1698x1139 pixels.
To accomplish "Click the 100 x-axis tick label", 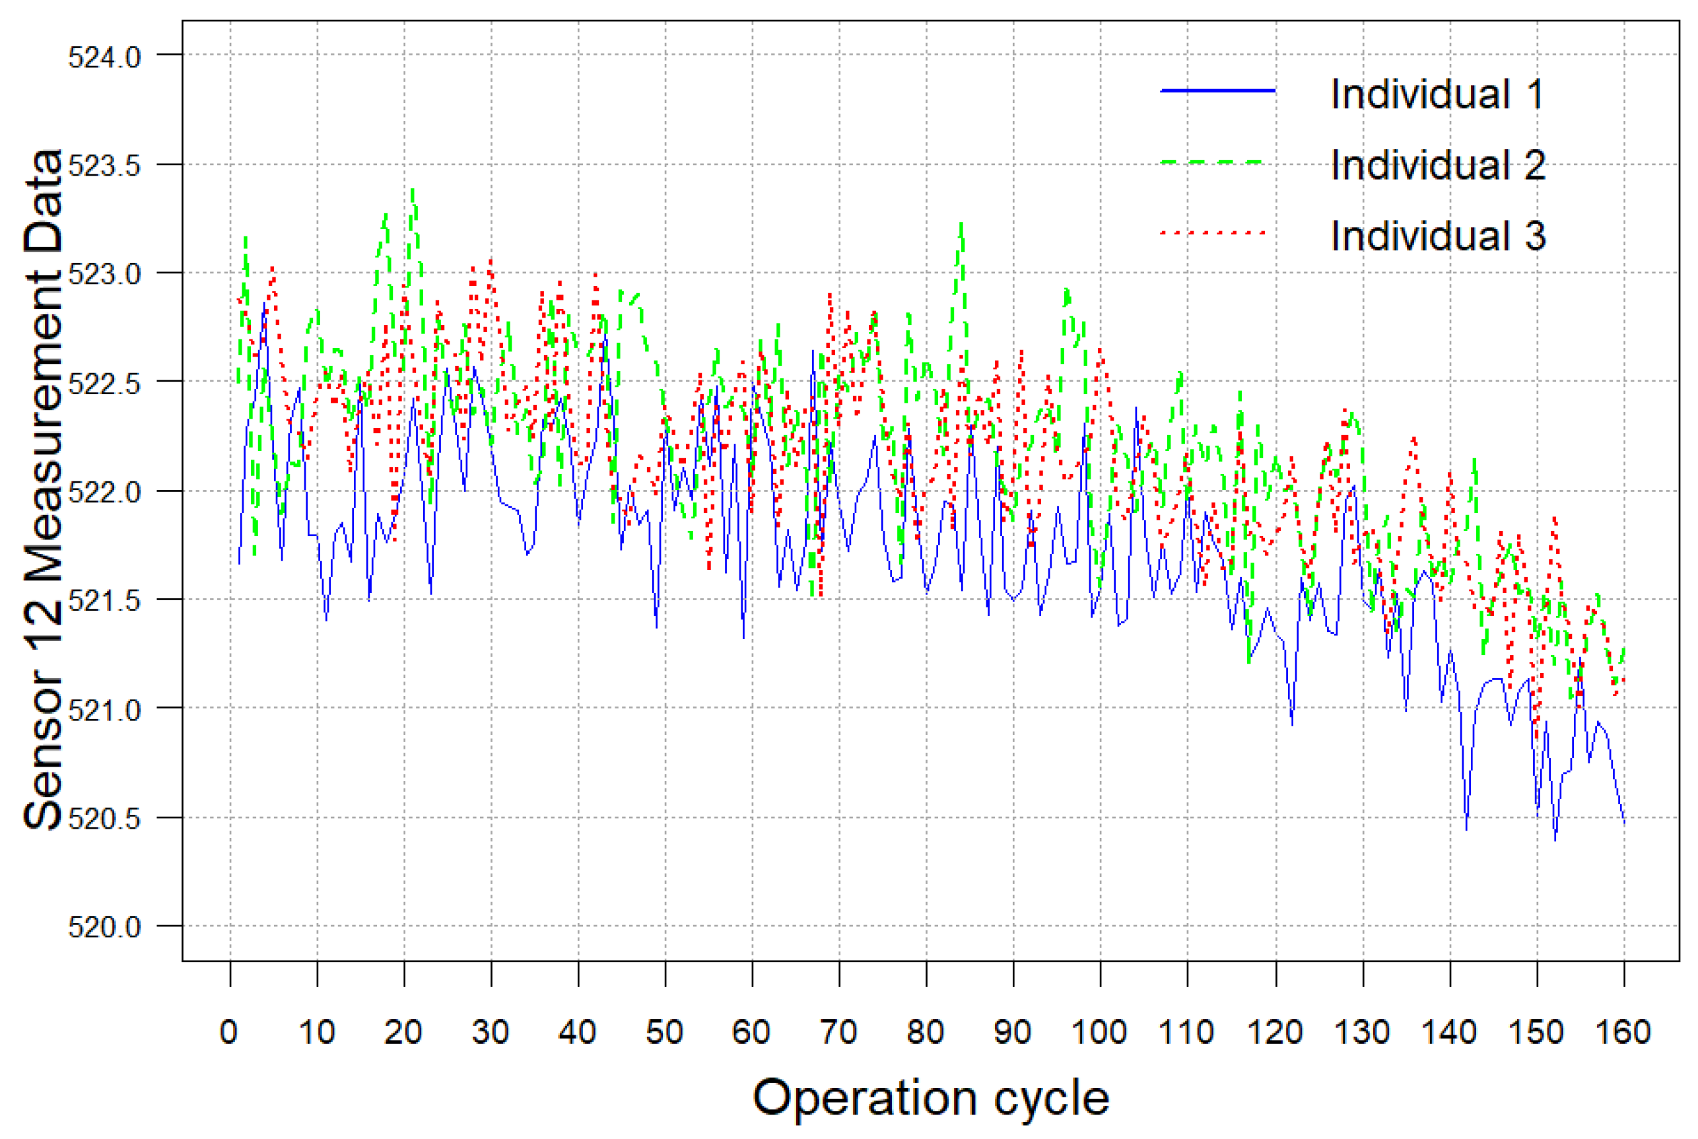I will point(1099,1032).
